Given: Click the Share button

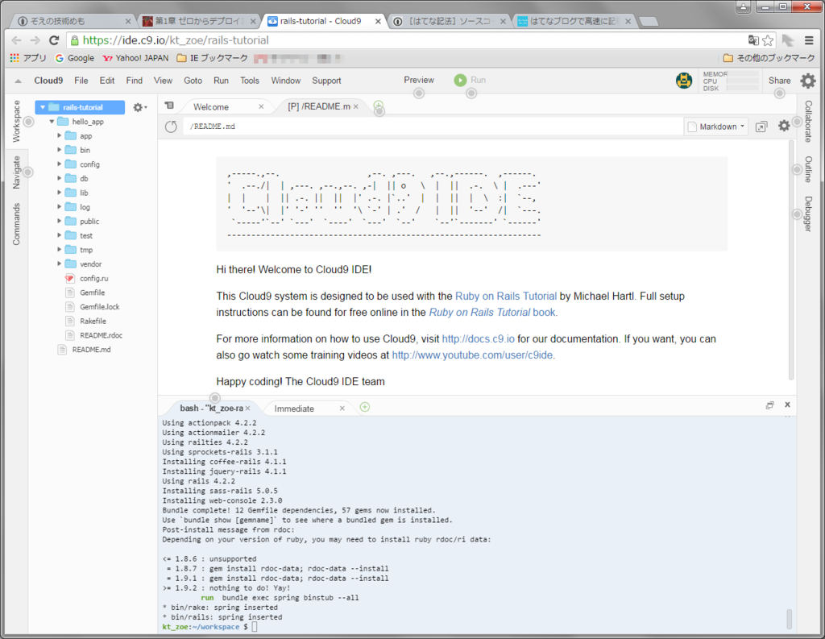Looking at the screenshot, I should click(x=779, y=81).
